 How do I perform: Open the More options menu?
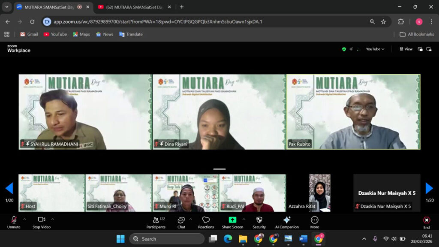(x=315, y=222)
